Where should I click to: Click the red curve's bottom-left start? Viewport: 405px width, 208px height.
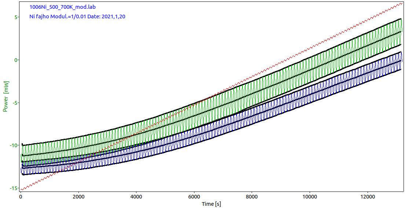(21, 190)
